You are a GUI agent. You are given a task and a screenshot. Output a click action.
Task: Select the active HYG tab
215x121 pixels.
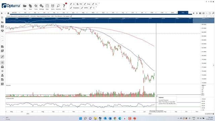click(183, 13)
